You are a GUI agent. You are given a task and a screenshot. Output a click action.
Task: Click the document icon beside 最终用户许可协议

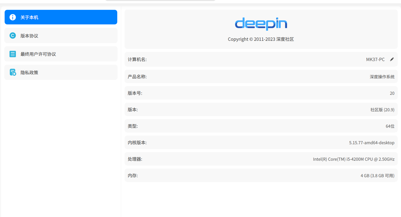click(13, 54)
